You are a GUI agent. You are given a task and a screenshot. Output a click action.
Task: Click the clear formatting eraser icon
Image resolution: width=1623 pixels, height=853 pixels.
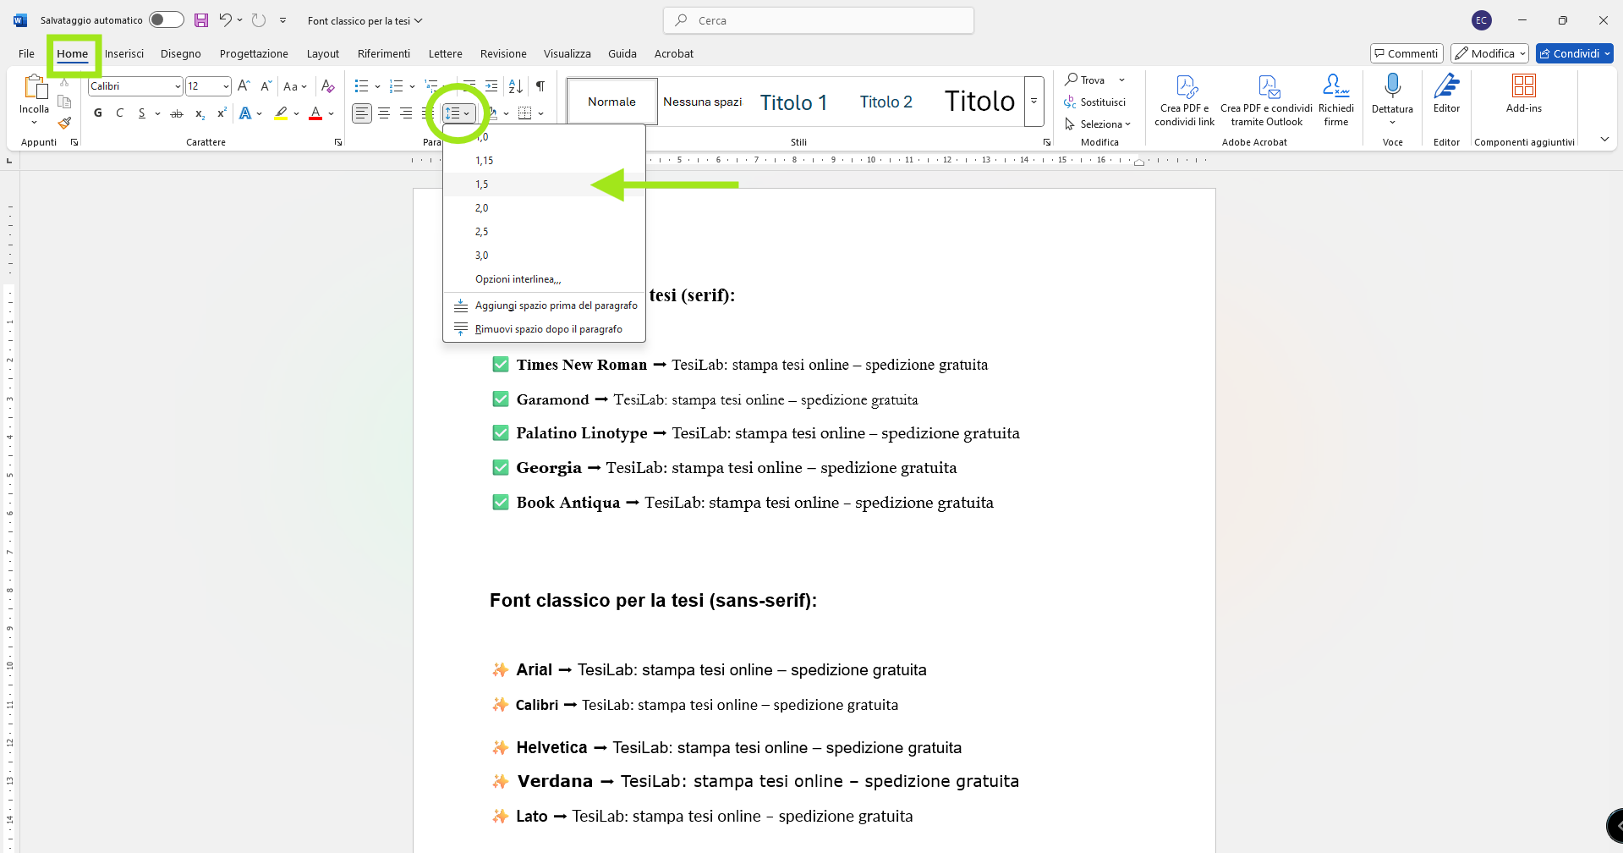point(328,86)
